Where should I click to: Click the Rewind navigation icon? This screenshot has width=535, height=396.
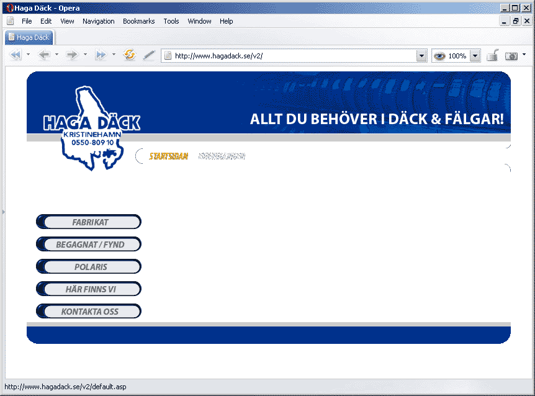16,55
